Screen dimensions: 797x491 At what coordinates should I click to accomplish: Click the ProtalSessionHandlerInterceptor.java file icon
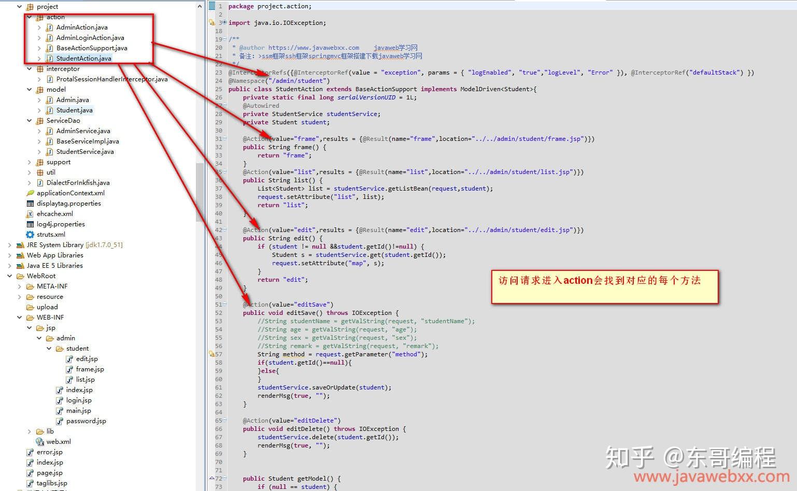(49, 79)
